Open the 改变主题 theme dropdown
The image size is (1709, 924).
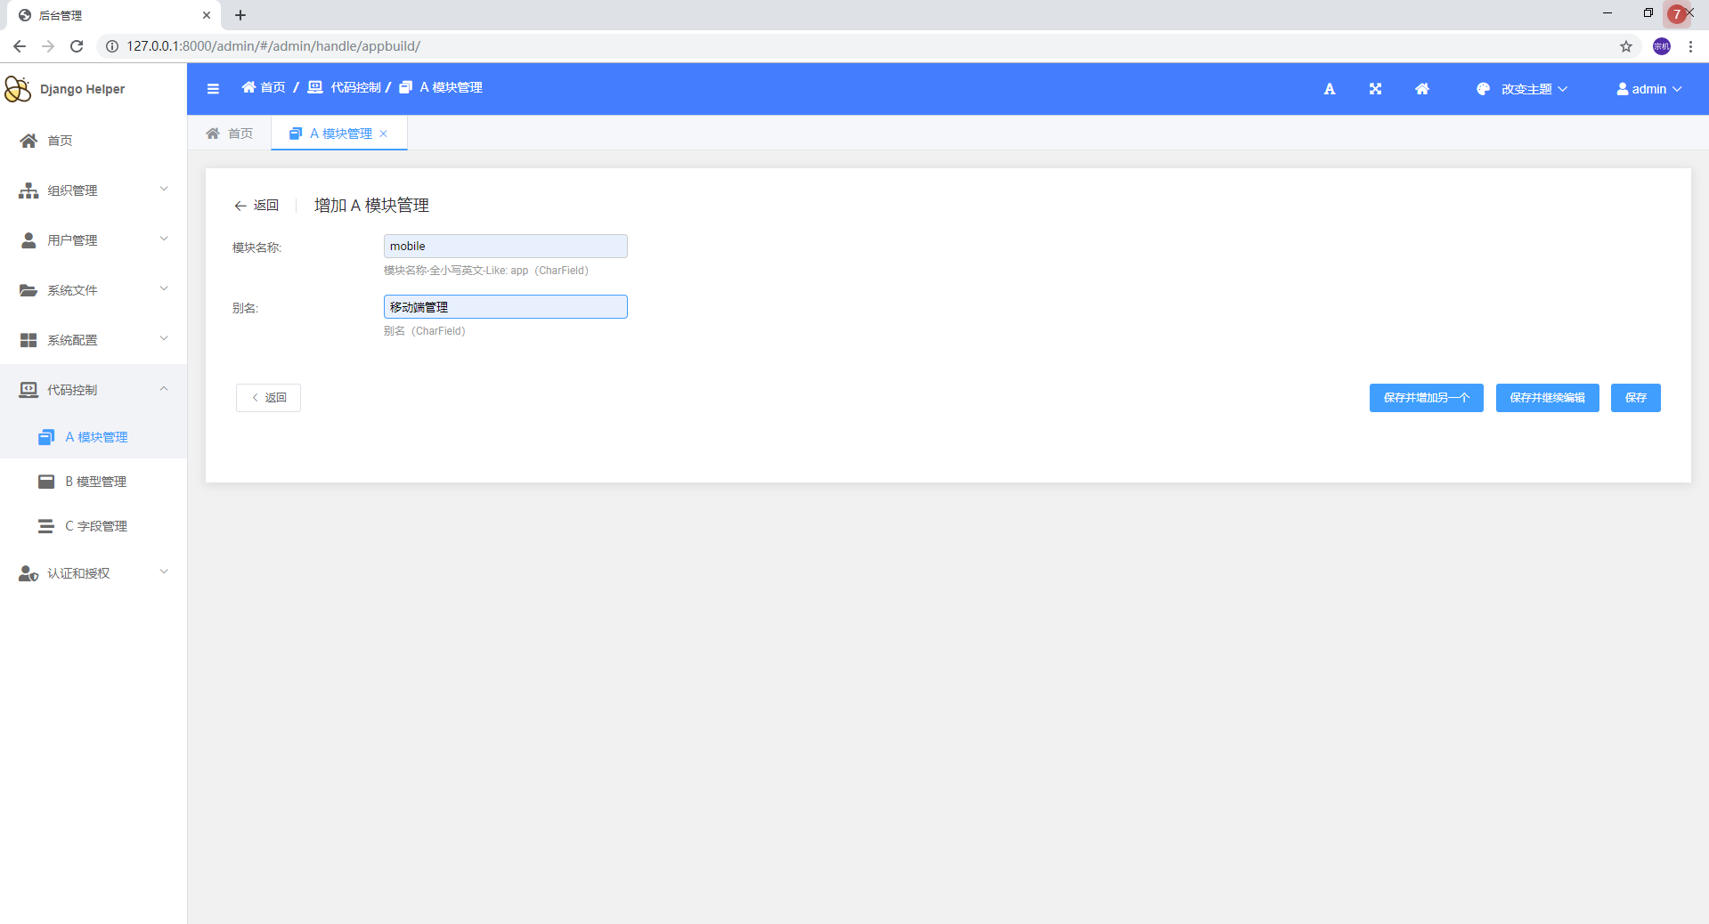(x=1523, y=89)
